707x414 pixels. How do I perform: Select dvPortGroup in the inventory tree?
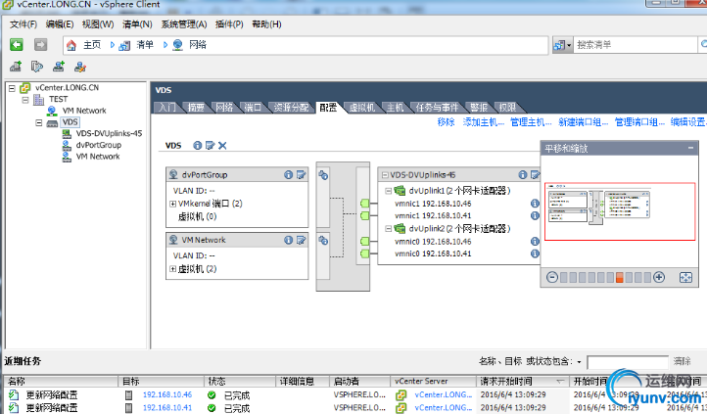point(98,145)
